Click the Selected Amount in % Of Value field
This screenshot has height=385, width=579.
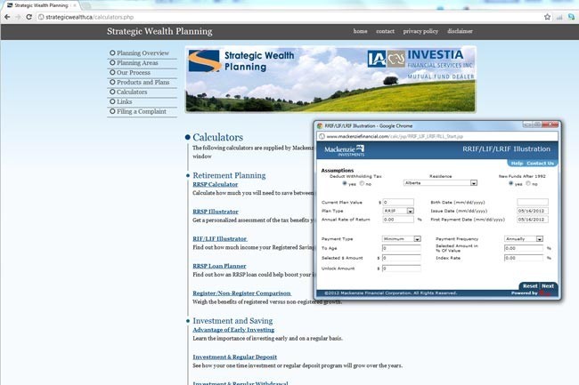[524, 248]
